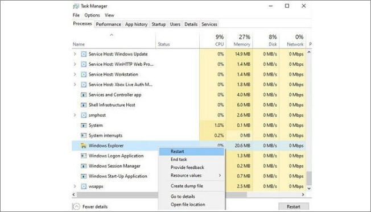Click the 14.9 MB memory value
This screenshot has width=371, height=212.
pos(242,54)
